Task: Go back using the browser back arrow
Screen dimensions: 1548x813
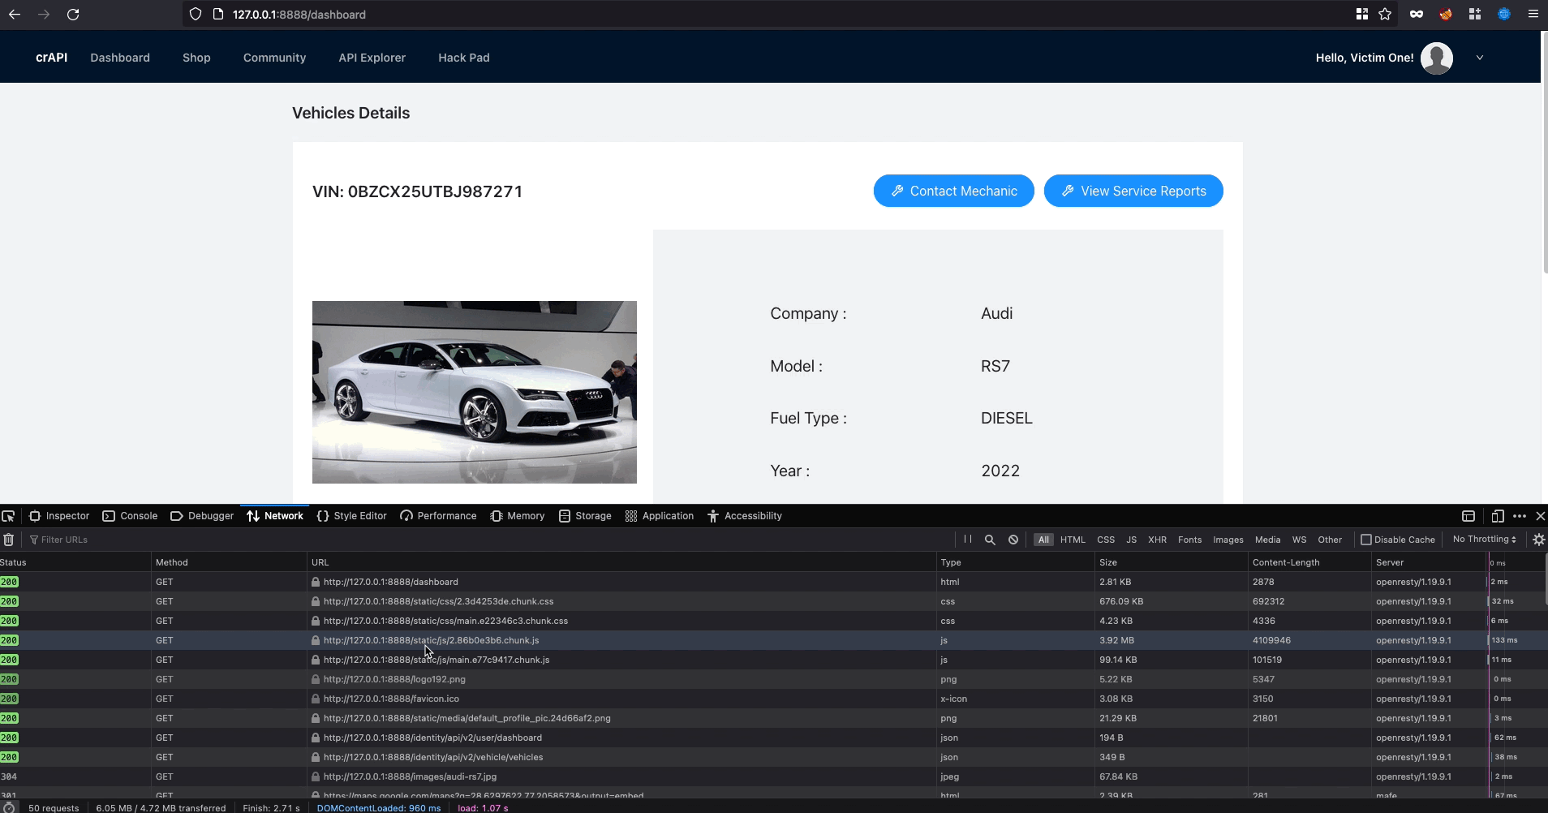Action: click(x=15, y=15)
